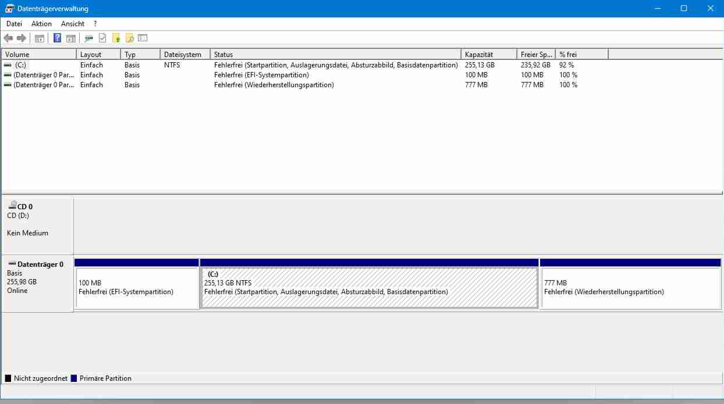Open help via blue question mark icon

(57, 38)
